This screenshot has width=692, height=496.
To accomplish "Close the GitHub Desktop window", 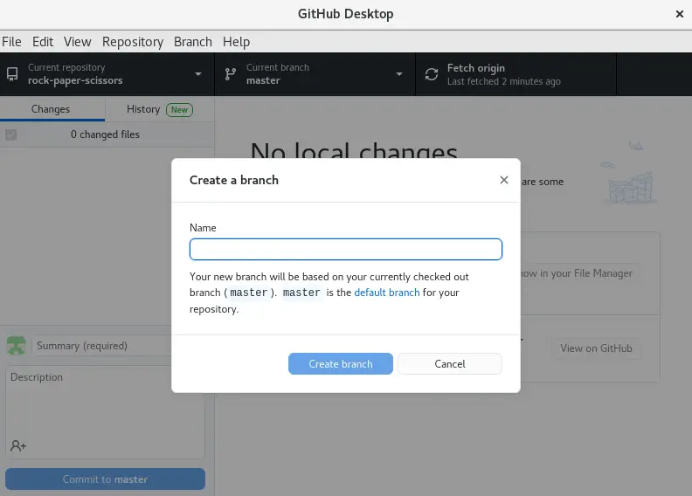I will click(x=680, y=14).
